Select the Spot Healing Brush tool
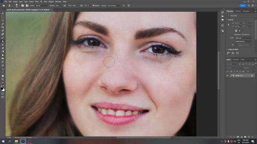 [3, 34]
